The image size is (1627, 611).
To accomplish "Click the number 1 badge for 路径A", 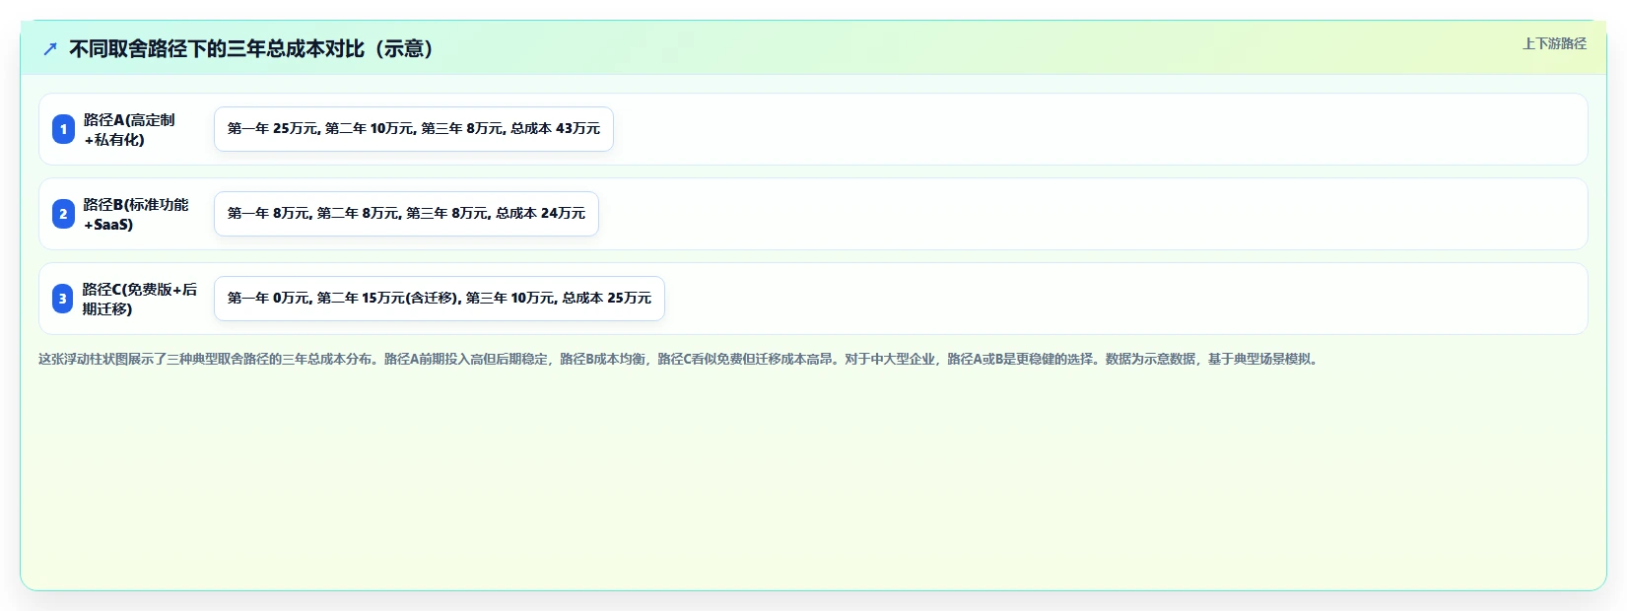I will [63, 129].
